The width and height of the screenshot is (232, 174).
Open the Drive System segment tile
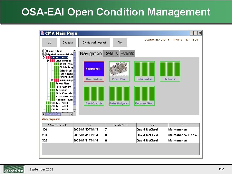[94, 71]
